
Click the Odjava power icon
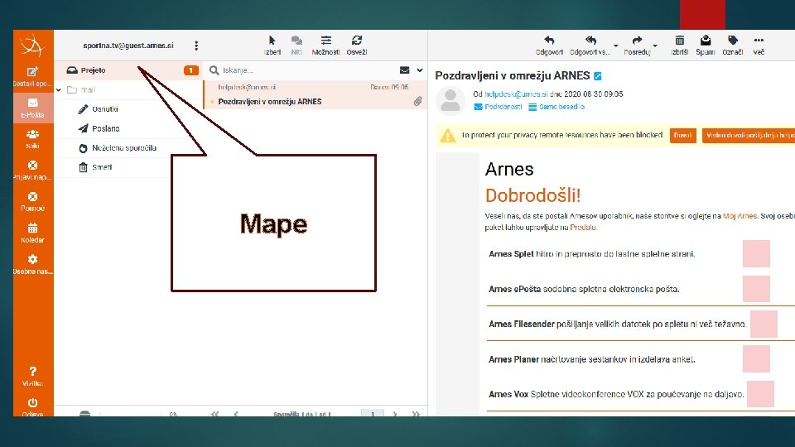coord(32,403)
